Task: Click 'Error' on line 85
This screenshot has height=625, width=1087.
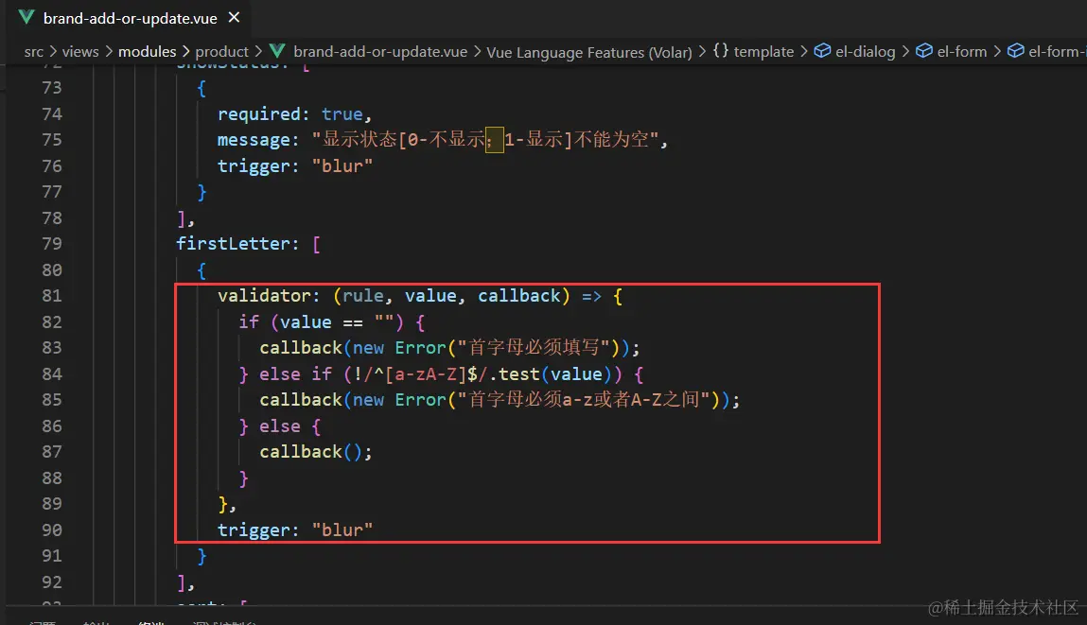Action: [x=420, y=400]
